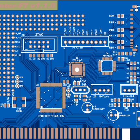Select the EPM7128STC100-10N chip body
140x140 pixels.
coord(51,98)
